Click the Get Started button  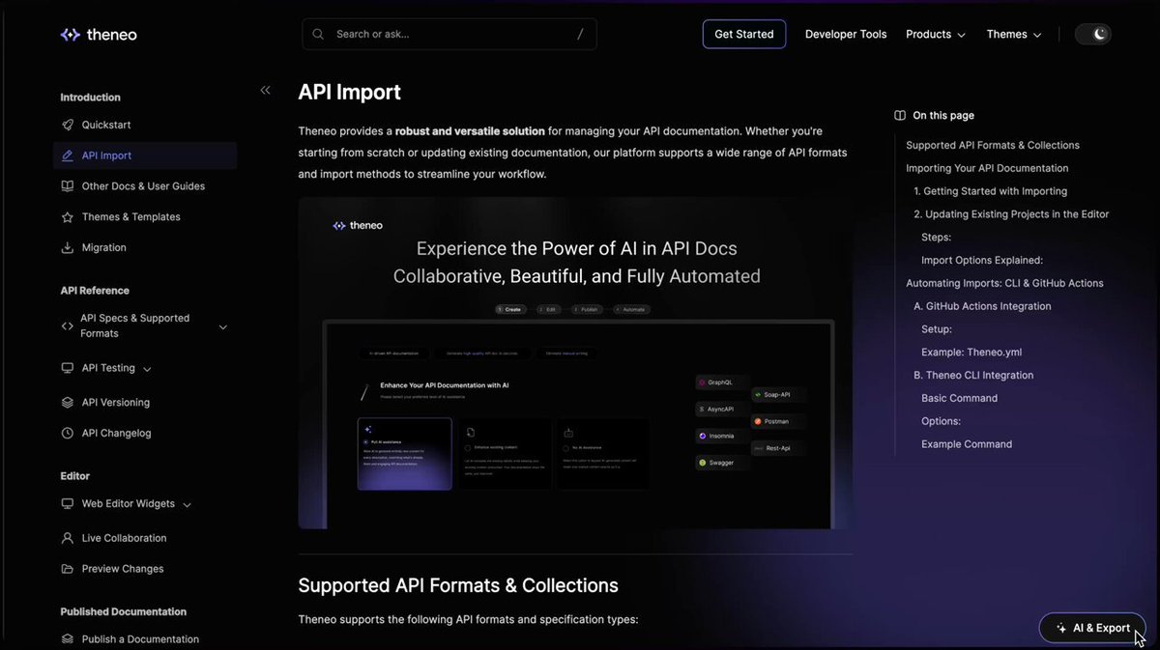pos(744,35)
